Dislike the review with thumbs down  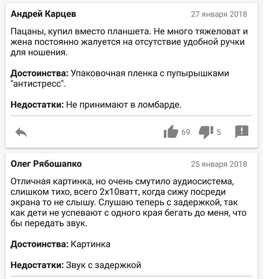tap(206, 132)
